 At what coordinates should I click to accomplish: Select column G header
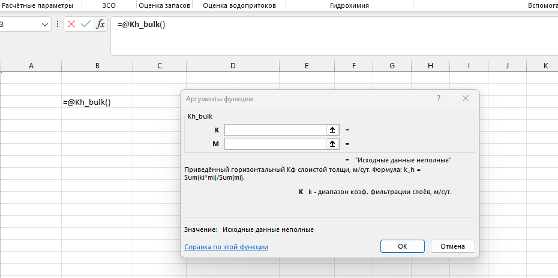pos(392,65)
